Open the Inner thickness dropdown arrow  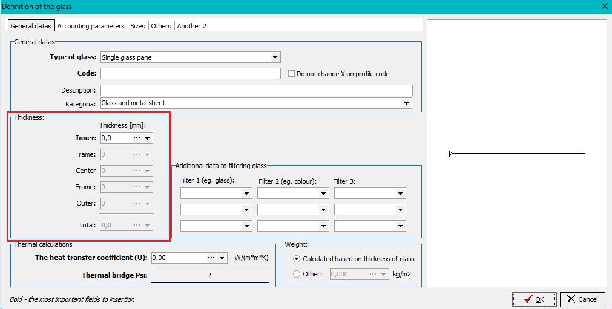pos(147,138)
